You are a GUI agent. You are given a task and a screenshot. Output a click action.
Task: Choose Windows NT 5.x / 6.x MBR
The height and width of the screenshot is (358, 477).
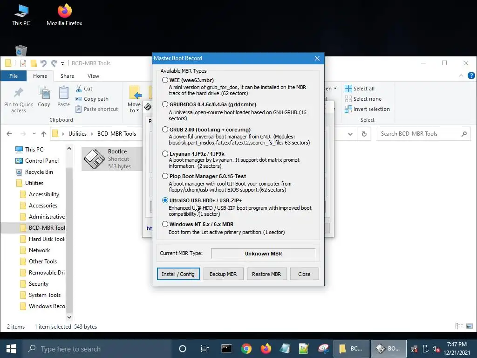tap(165, 224)
